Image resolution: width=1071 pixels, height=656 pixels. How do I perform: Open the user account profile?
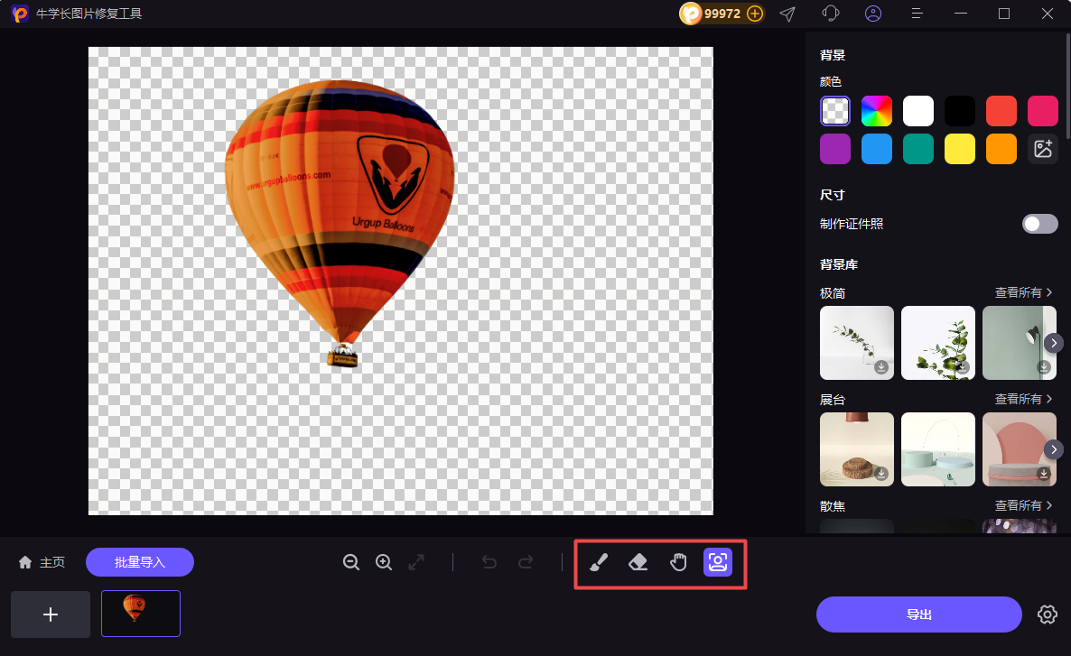pyautogui.click(x=873, y=14)
